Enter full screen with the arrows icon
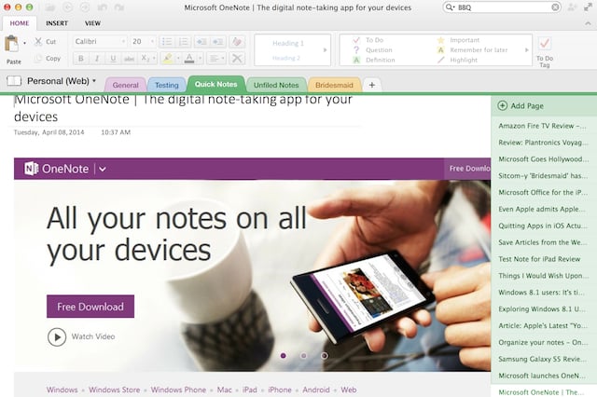The width and height of the screenshot is (597, 397). click(588, 7)
